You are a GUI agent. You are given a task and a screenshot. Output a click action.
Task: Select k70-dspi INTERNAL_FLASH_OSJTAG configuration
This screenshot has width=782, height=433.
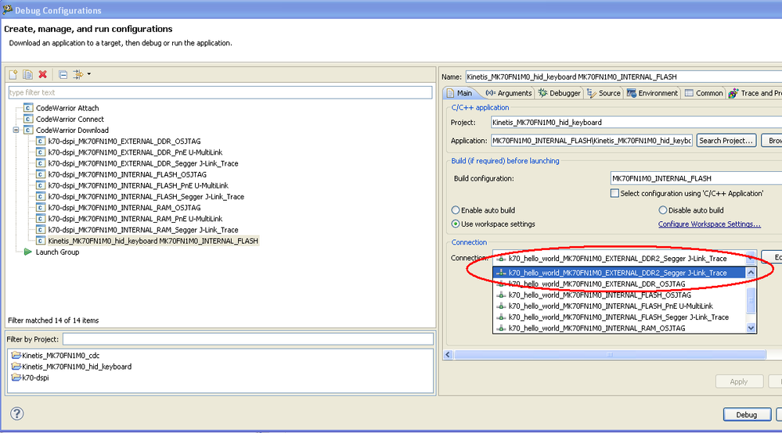[127, 175]
